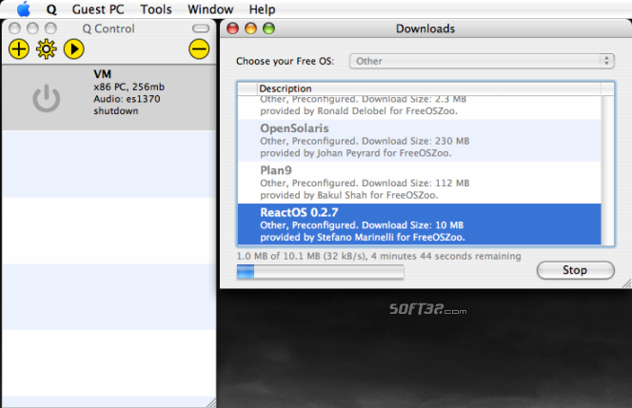
Task: Select the Plan9 list entry
Action: [x=419, y=182]
